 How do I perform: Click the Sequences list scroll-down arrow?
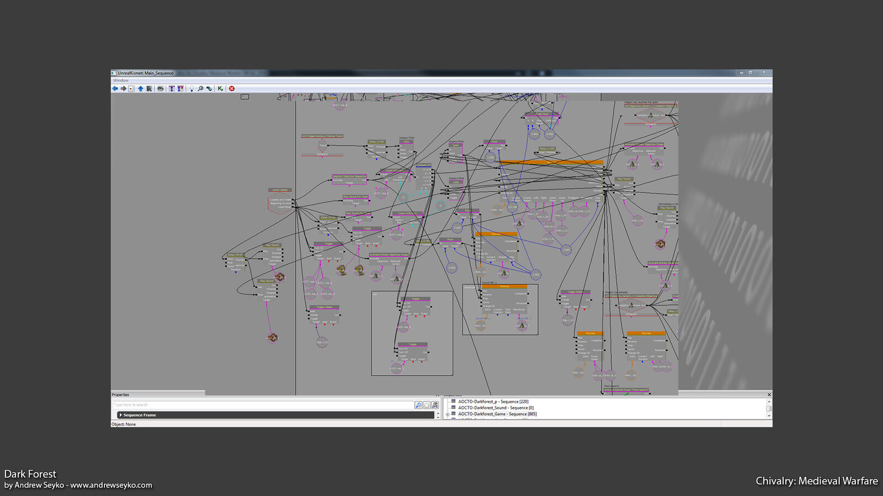(x=769, y=416)
